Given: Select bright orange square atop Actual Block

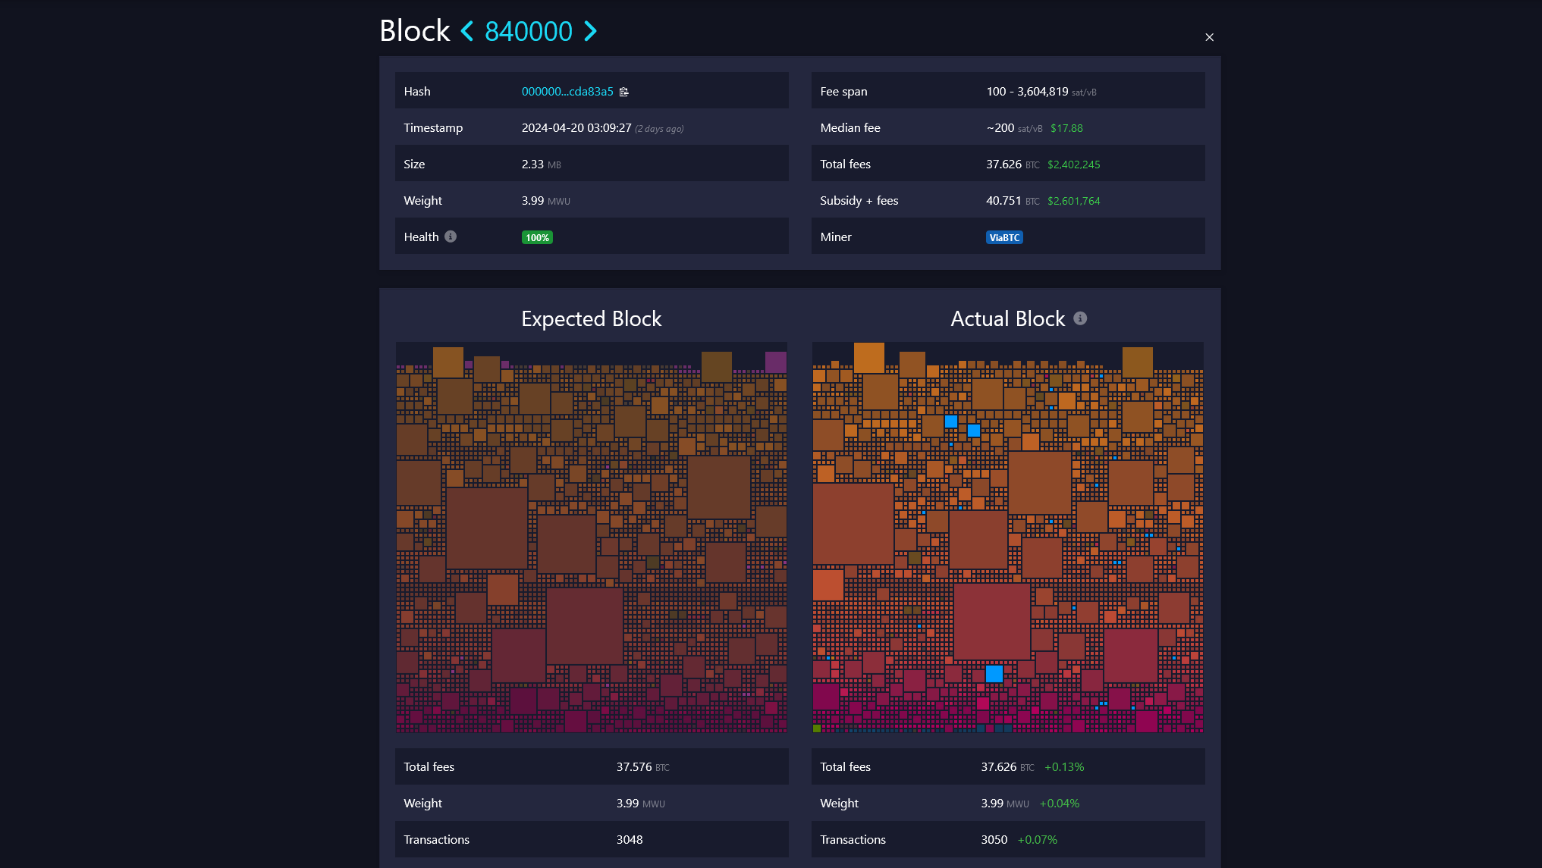Looking at the screenshot, I should click(868, 357).
